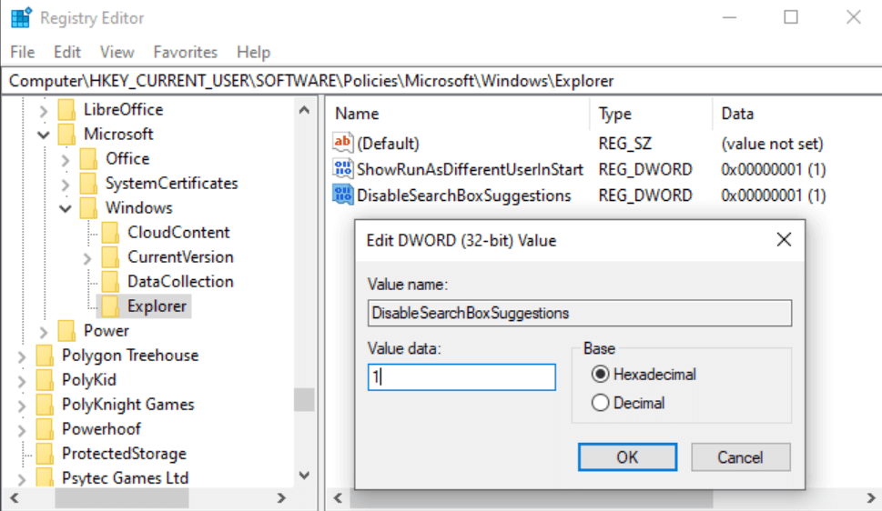This screenshot has width=882, height=511.
Task: Click the ShowRunAsDifferentUserInStart DWORD icon
Action: (x=342, y=168)
